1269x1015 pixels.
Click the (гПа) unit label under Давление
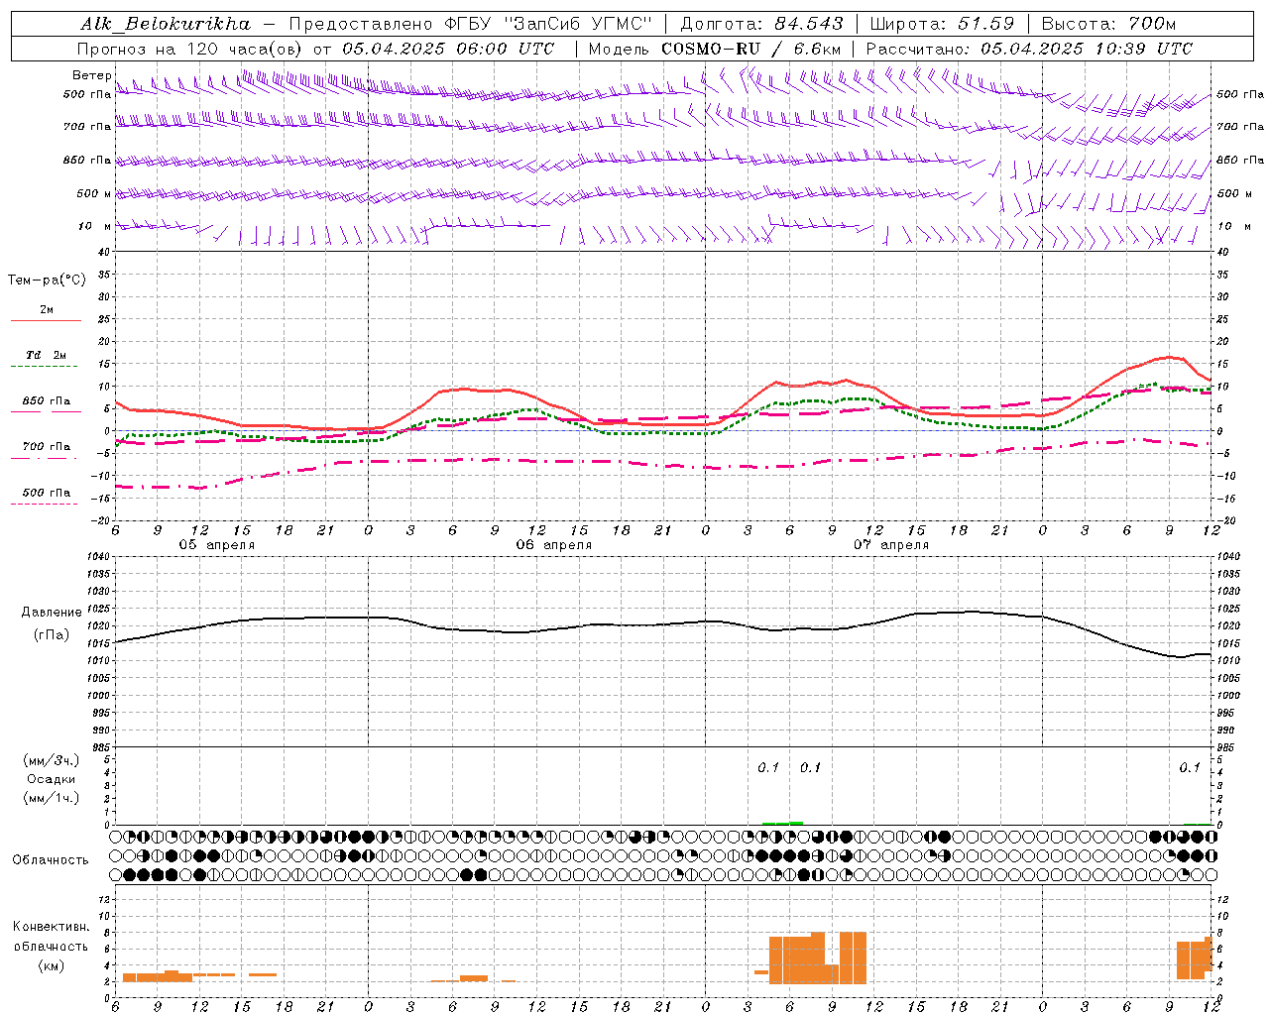pos(51,634)
